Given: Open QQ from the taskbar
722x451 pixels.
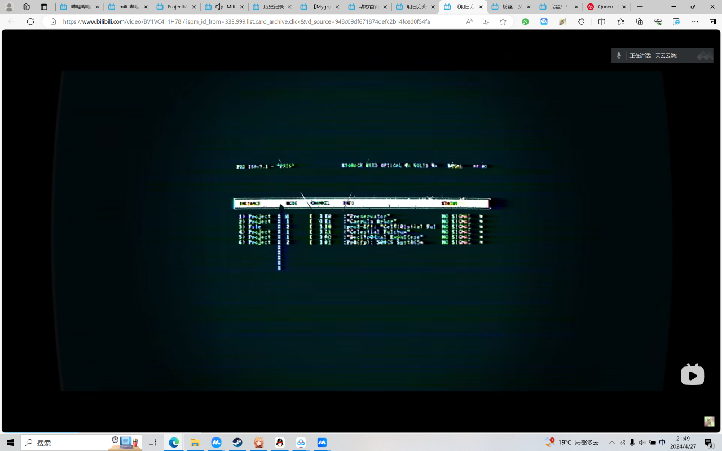Looking at the screenshot, I should [x=280, y=443].
